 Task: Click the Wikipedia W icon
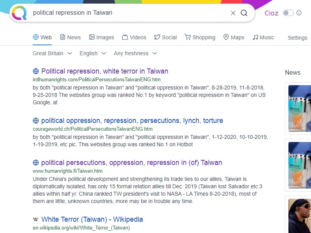click(x=36, y=219)
